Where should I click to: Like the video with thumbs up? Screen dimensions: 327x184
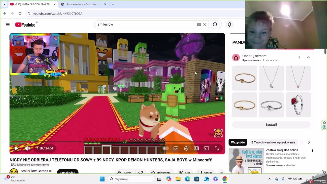[124, 172]
